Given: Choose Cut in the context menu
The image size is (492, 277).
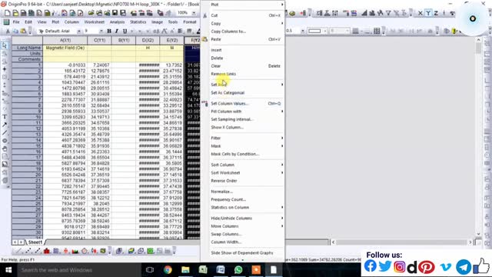Looking at the screenshot, I should (x=243, y=15).
